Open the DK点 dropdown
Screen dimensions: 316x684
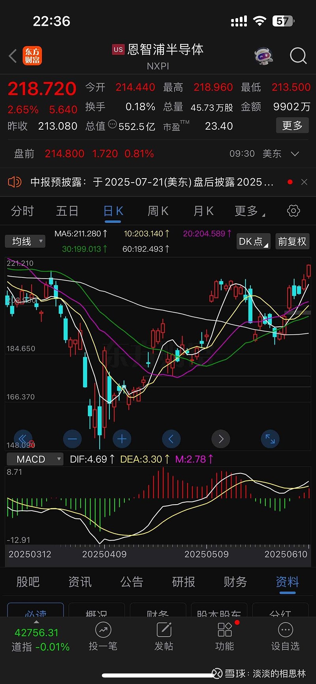[x=253, y=241]
